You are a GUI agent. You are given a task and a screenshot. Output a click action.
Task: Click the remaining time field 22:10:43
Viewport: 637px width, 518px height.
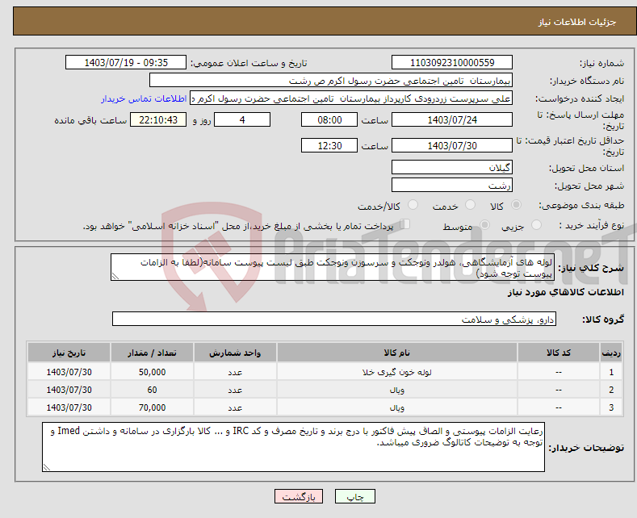(x=158, y=119)
